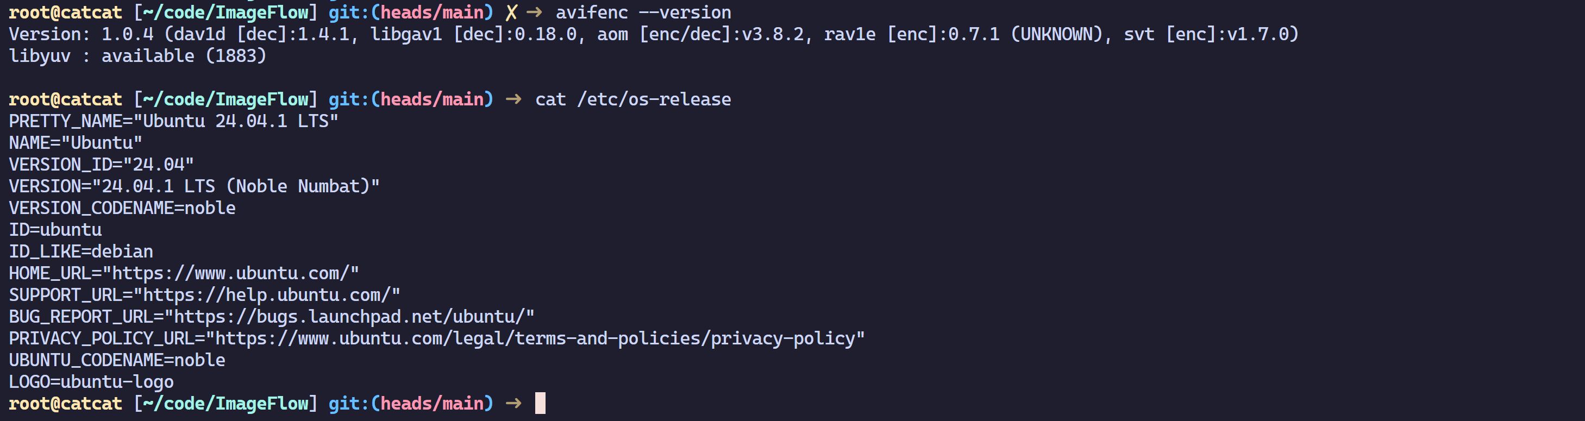This screenshot has width=1585, height=421.
Task: Click the terminal cursor block at prompt
Action: [540, 403]
